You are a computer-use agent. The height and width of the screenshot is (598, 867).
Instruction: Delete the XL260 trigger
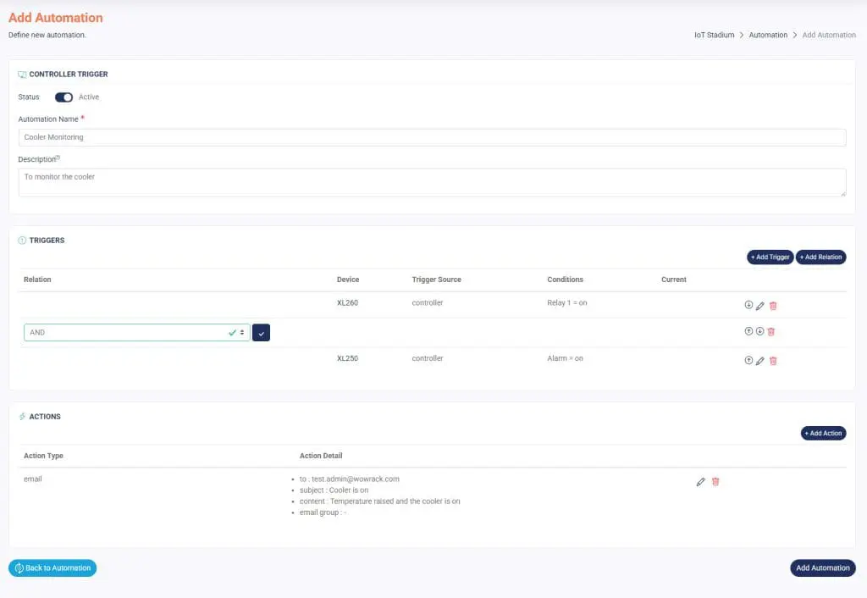(773, 305)
